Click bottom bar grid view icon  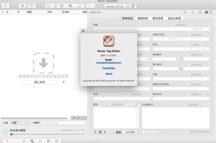[x=57, y=141]
